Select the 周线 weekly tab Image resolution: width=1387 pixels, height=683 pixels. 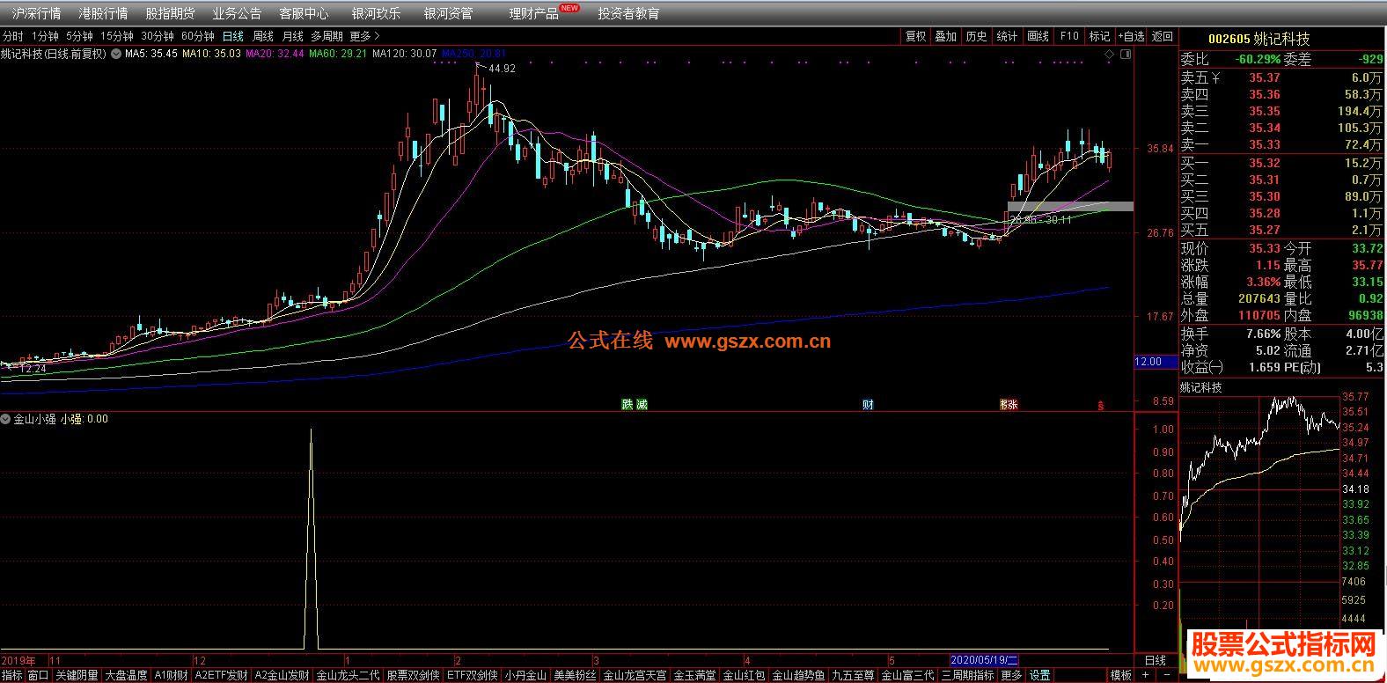263,36
